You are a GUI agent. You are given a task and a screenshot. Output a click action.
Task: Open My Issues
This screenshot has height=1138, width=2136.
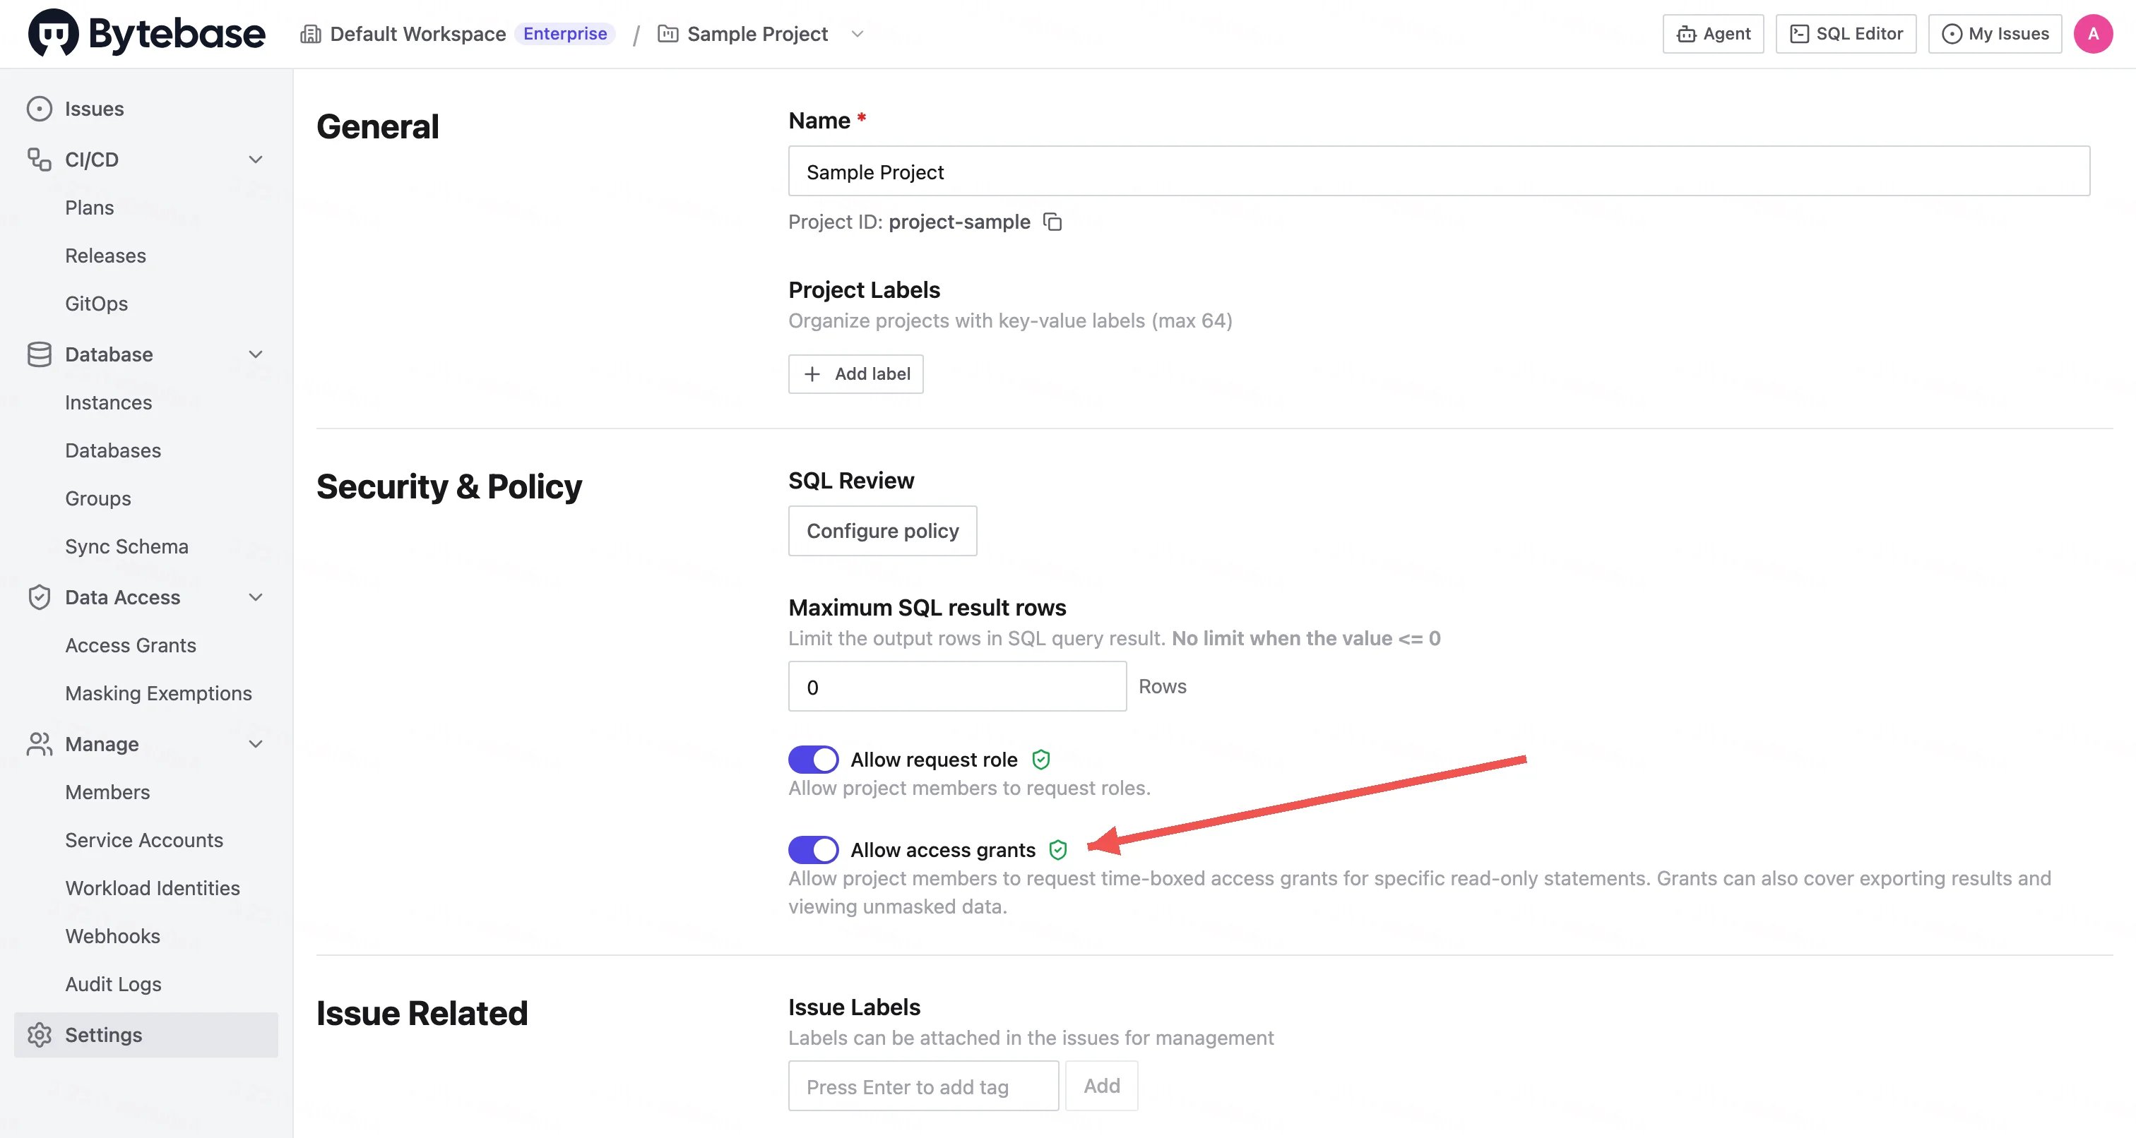pos(1994,34)
